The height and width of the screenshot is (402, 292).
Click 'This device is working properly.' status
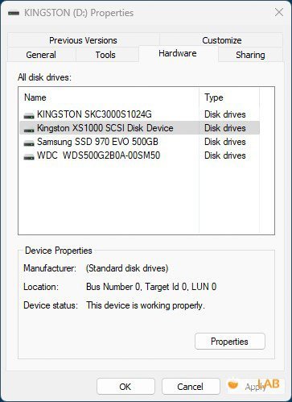tap(146, 305)
